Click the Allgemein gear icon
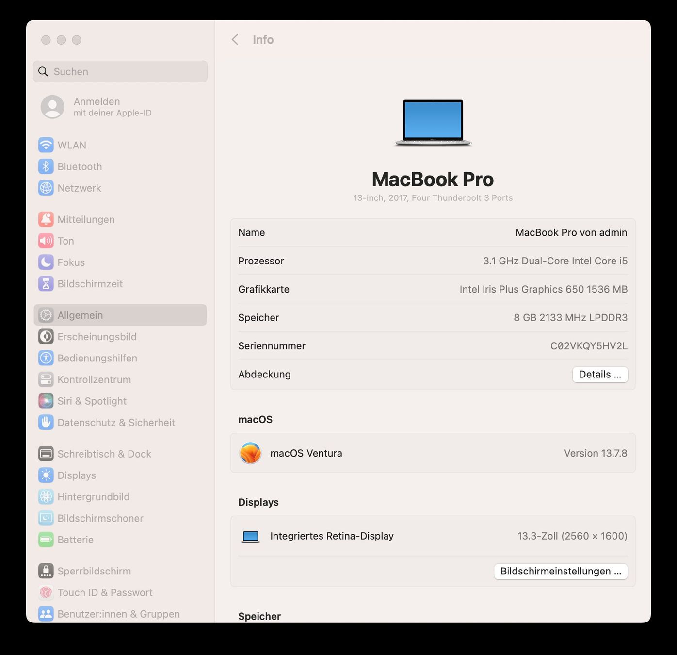The height and width of the screenshot is (655, 677). 46,315
